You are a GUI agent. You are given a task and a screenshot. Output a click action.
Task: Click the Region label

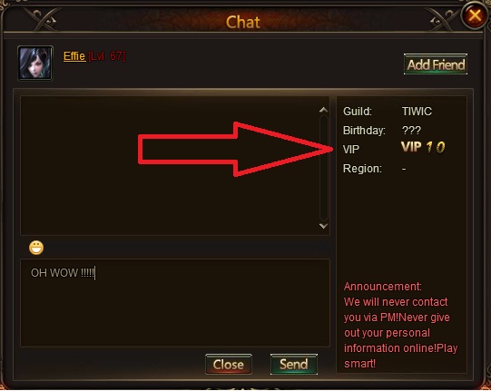click(x=362, y=169)
